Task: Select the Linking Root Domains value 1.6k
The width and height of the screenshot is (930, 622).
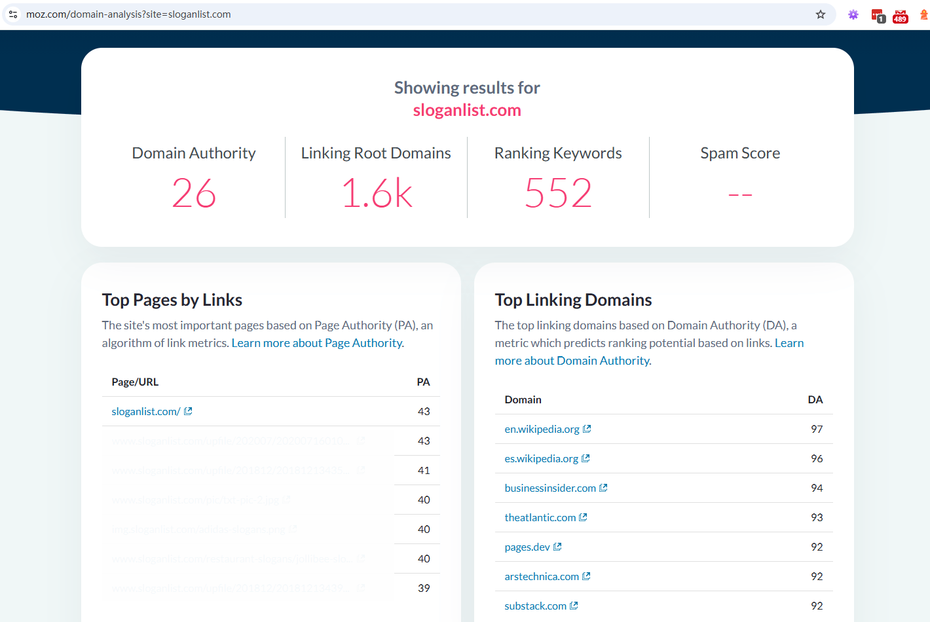Action: (x=377, y=193)
